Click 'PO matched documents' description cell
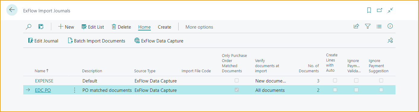 107,90
